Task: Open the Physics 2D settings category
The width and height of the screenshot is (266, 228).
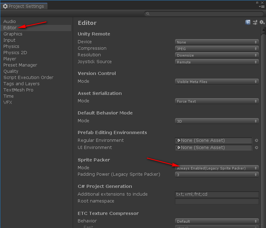Action: (x=15, y=53)
